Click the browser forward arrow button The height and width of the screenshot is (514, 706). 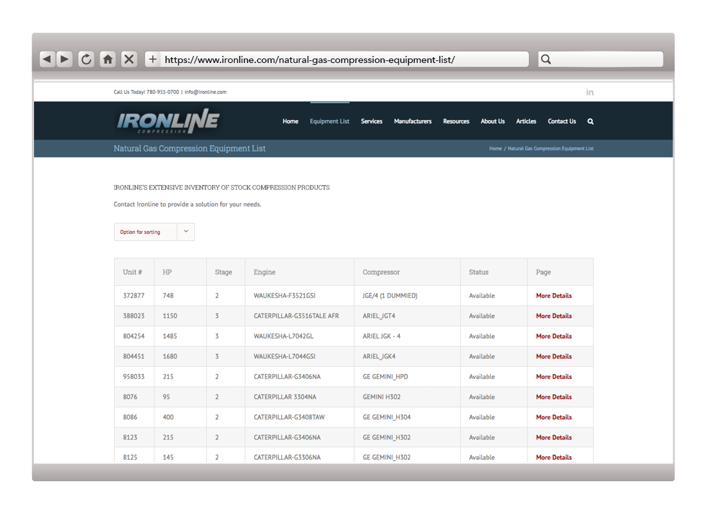coord(64,59)
